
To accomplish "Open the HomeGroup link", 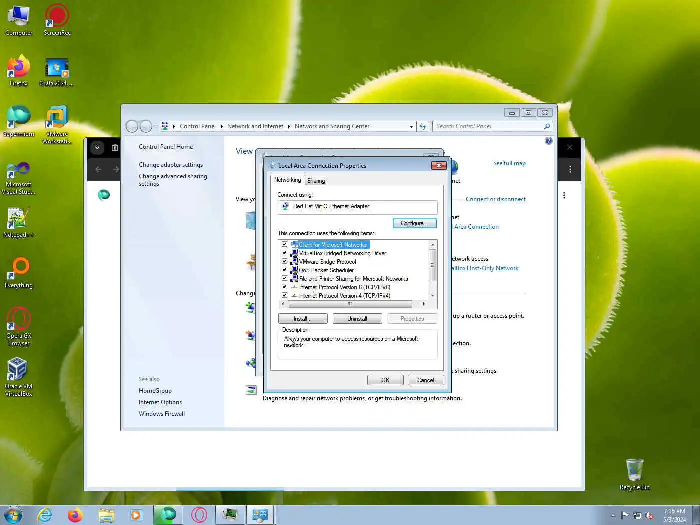I will (155, 391).
